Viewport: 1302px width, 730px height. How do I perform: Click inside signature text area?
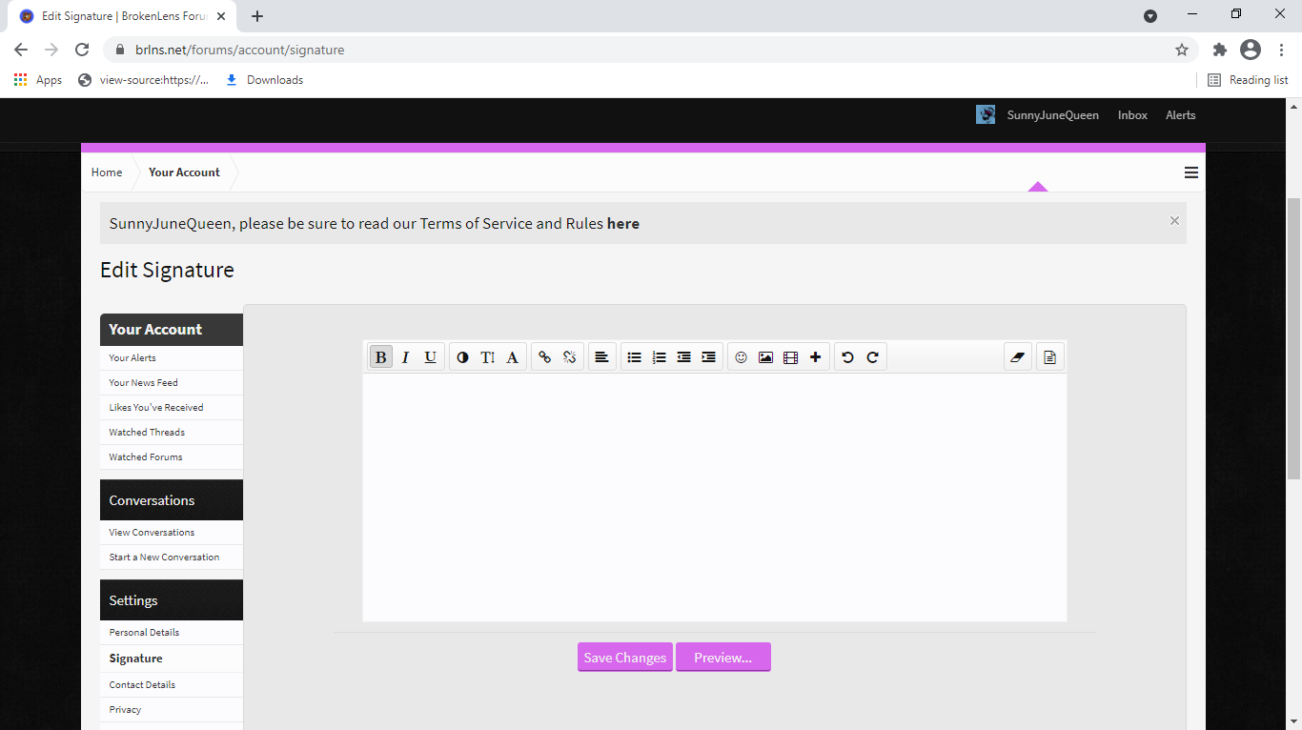(714, 497)
